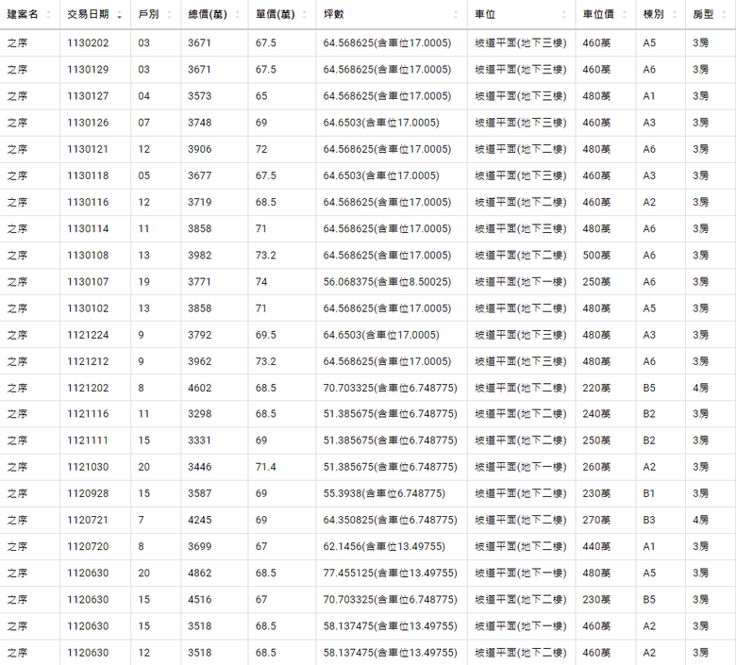
Task: Select parking price 260萬
Action: pyautogui.click(x=596, y=467)
